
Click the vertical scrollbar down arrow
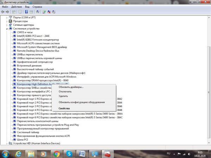pyautogui.click(x=209, y=143)
